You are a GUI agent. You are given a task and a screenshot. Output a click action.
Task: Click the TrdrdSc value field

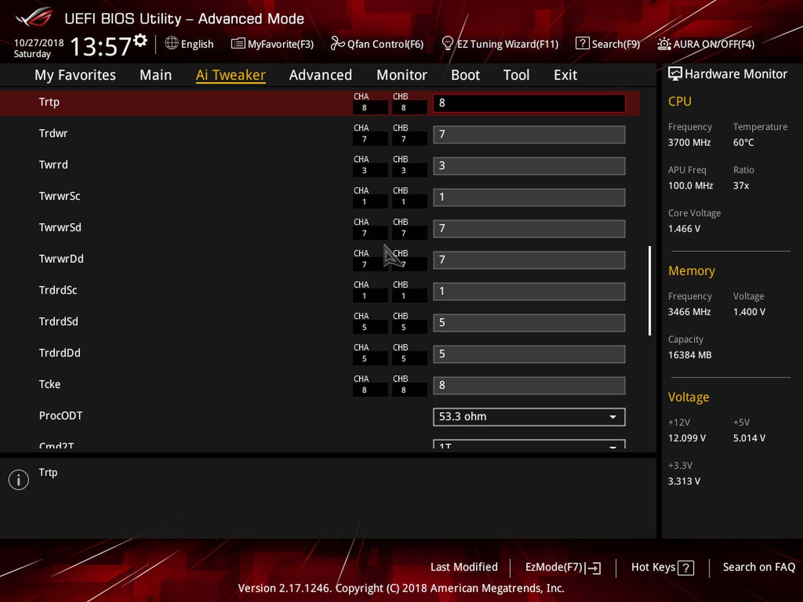[x=529, y=291]
